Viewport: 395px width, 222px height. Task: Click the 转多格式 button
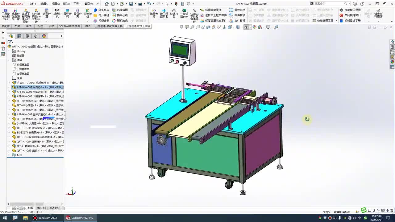coord(102,10)
